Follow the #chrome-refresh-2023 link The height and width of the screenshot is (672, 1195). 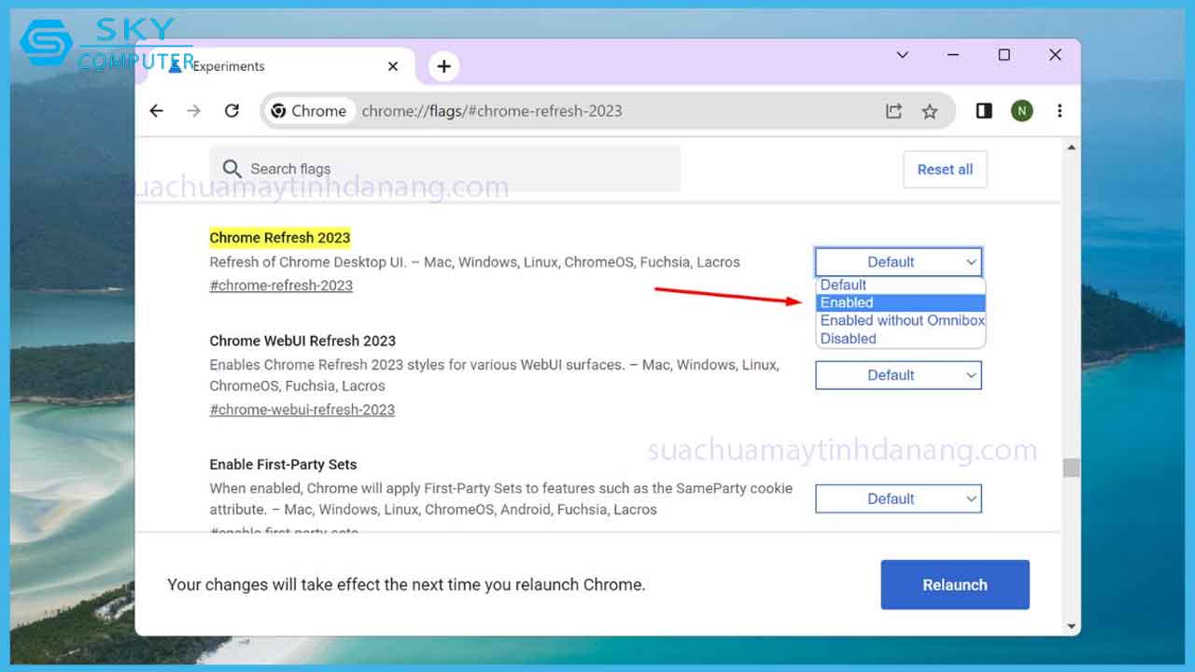[x=281, y=286]
